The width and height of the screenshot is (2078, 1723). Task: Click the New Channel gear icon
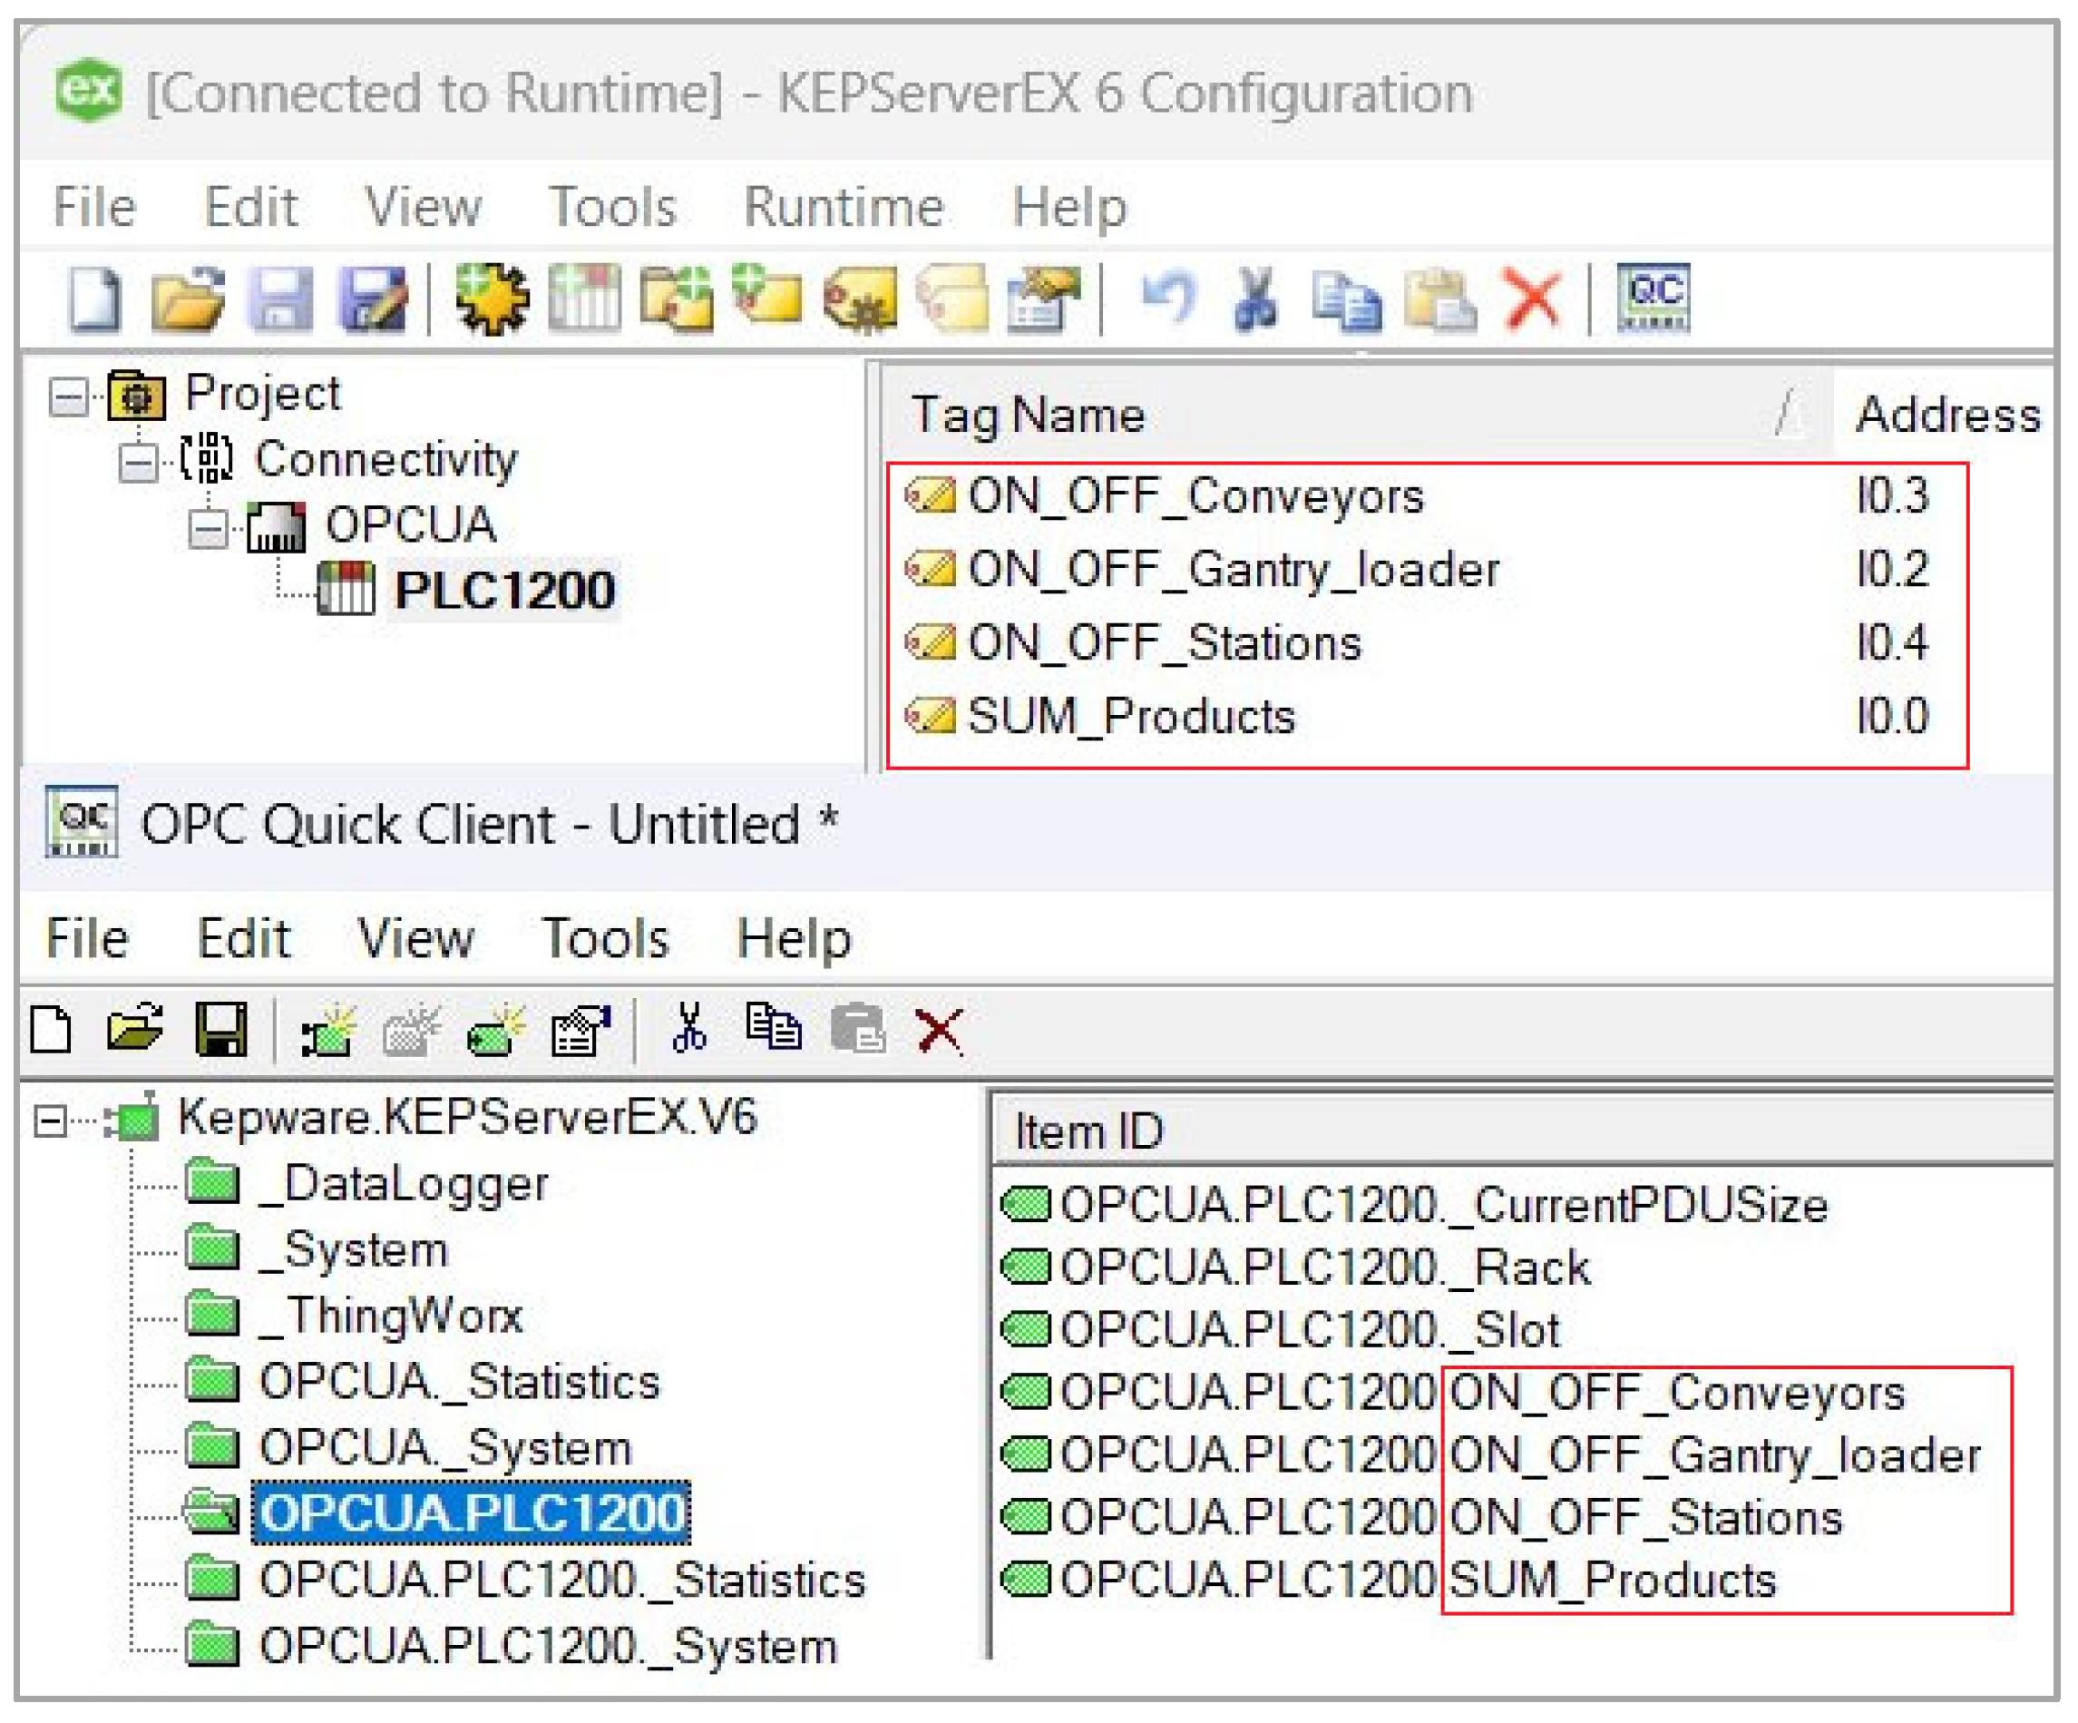[x=492, y=298]
